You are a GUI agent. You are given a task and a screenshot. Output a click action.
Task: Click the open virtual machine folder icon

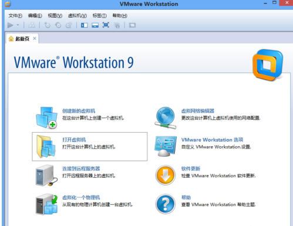46,147
